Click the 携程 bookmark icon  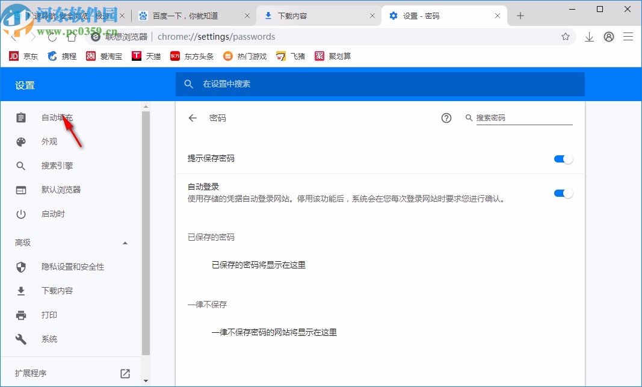coord(53,56)
